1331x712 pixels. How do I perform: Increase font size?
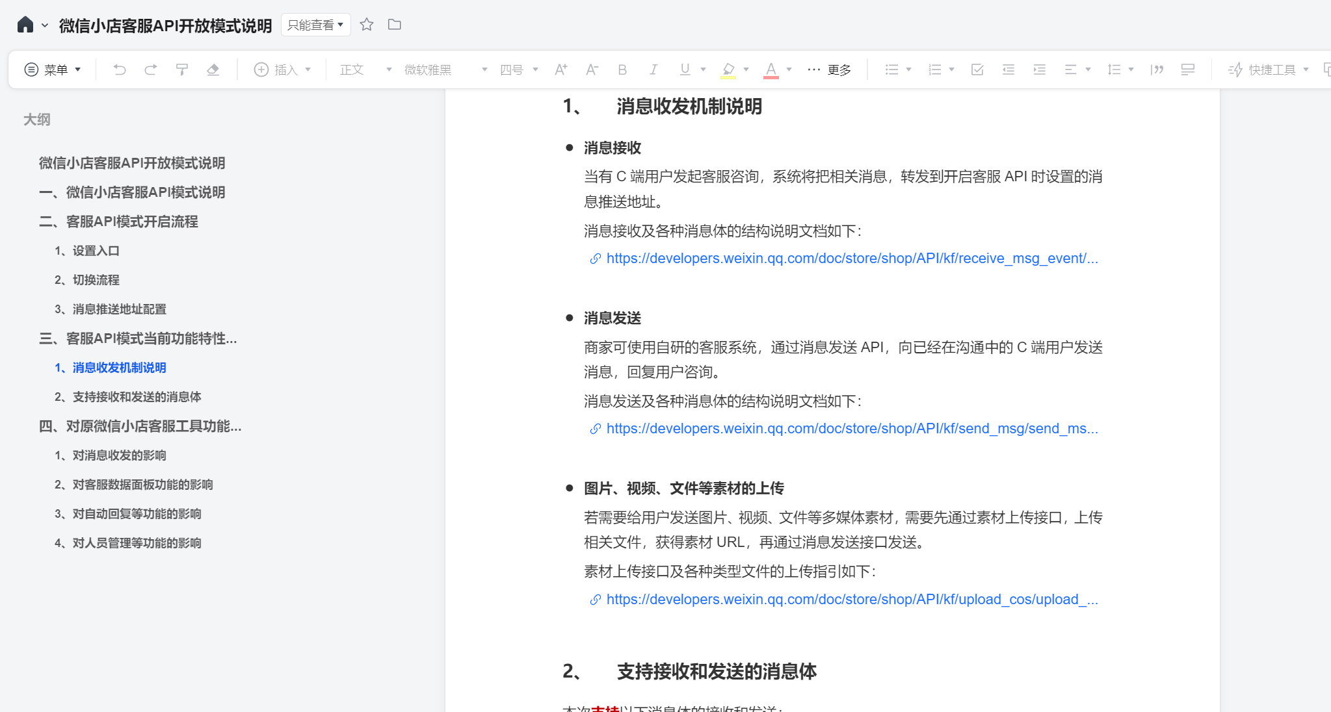point(560,70)
